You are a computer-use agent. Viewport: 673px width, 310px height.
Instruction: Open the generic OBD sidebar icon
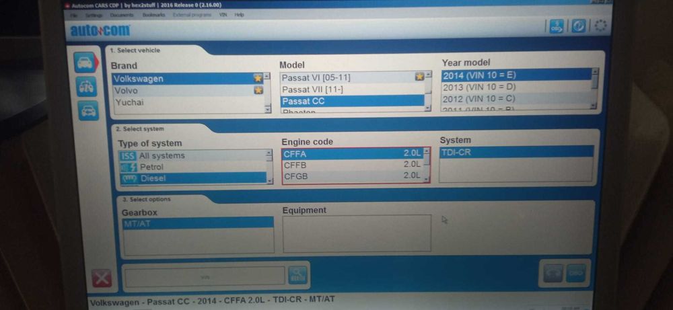[86, 87]
